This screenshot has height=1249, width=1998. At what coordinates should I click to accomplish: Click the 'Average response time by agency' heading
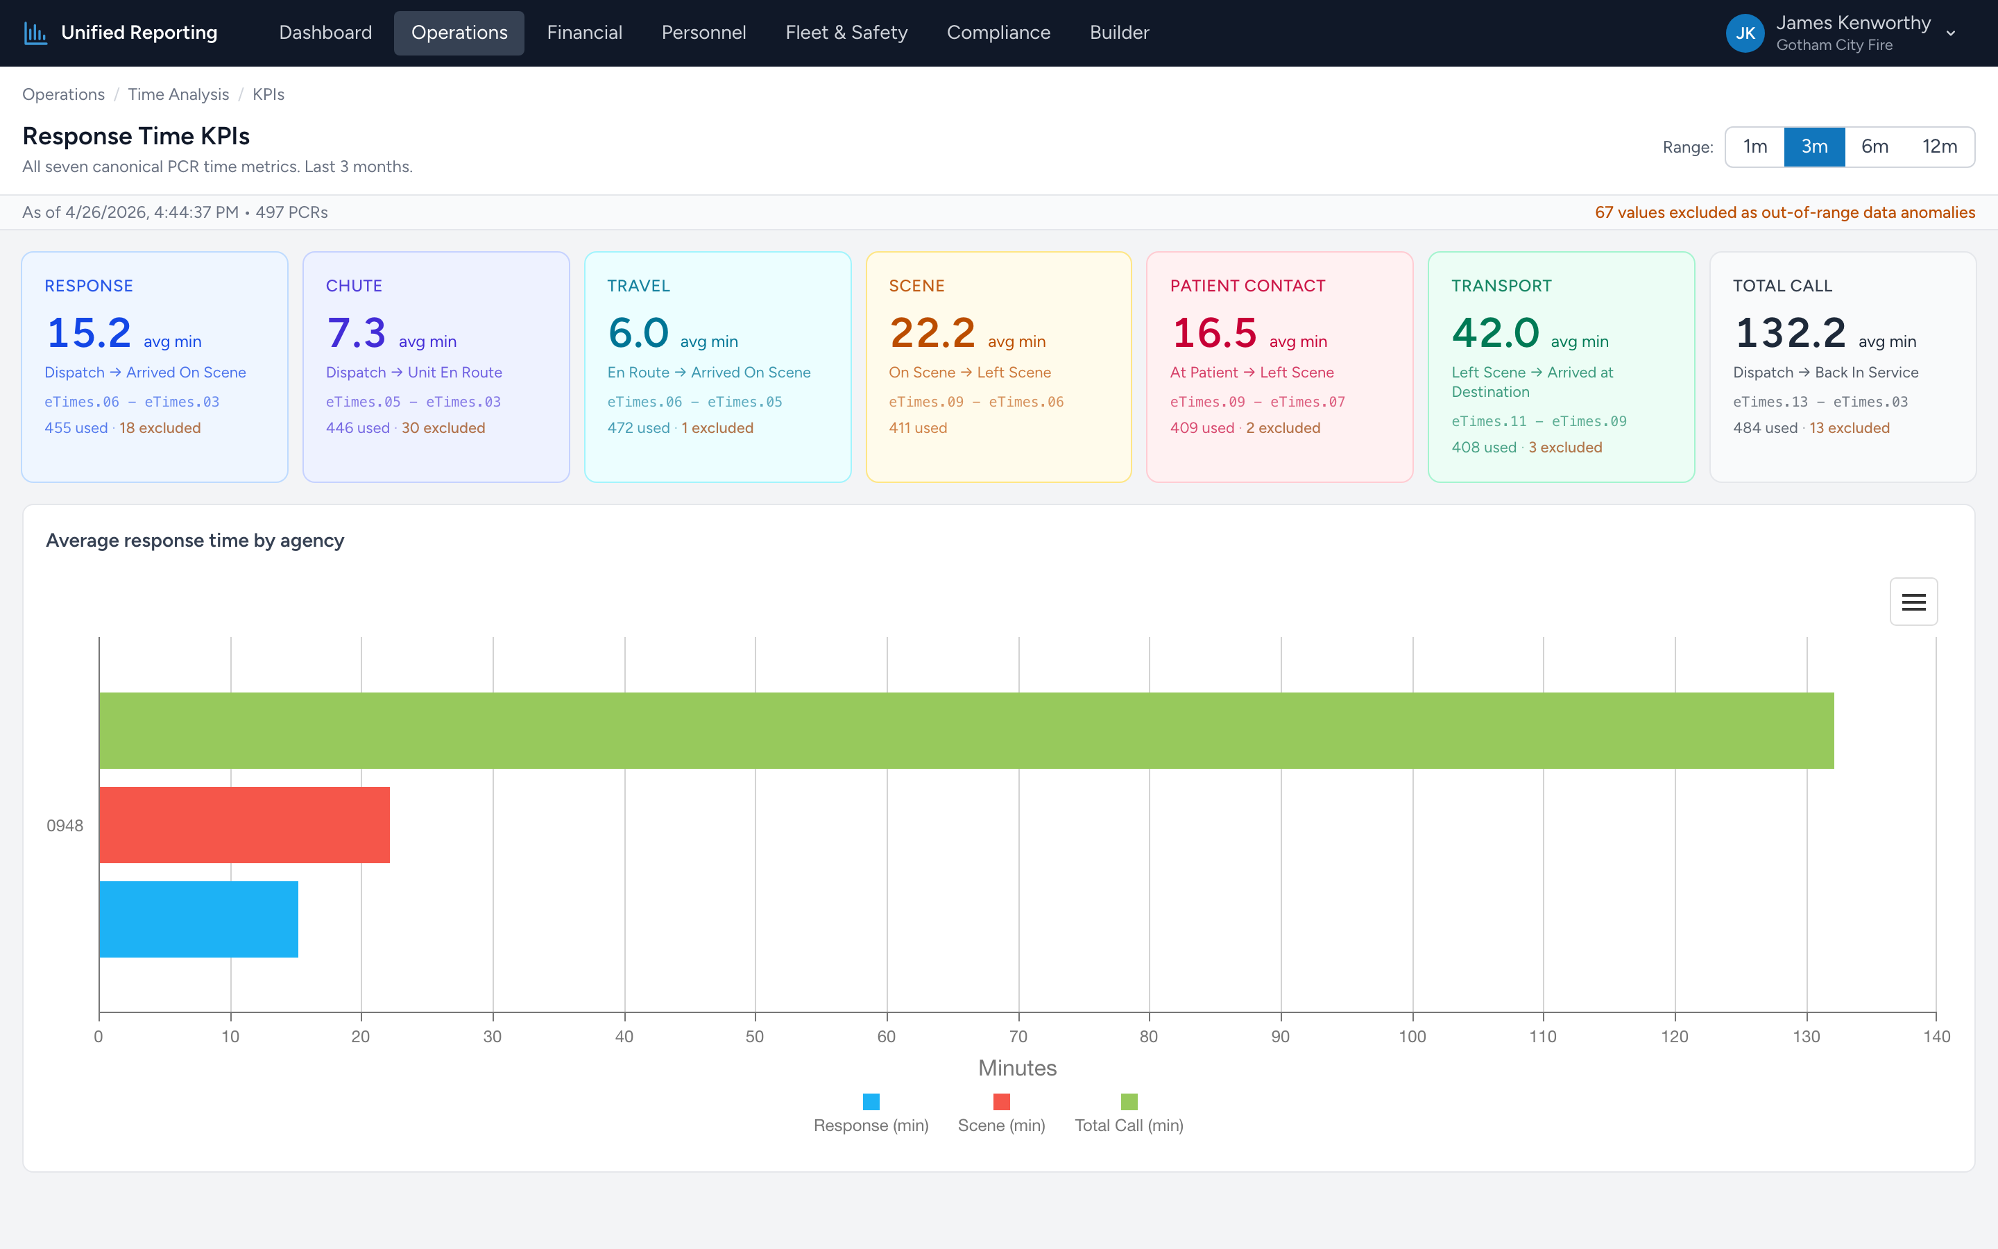point(195,541)
